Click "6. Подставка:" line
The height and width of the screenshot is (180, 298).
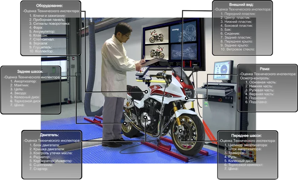coord(256,102)
